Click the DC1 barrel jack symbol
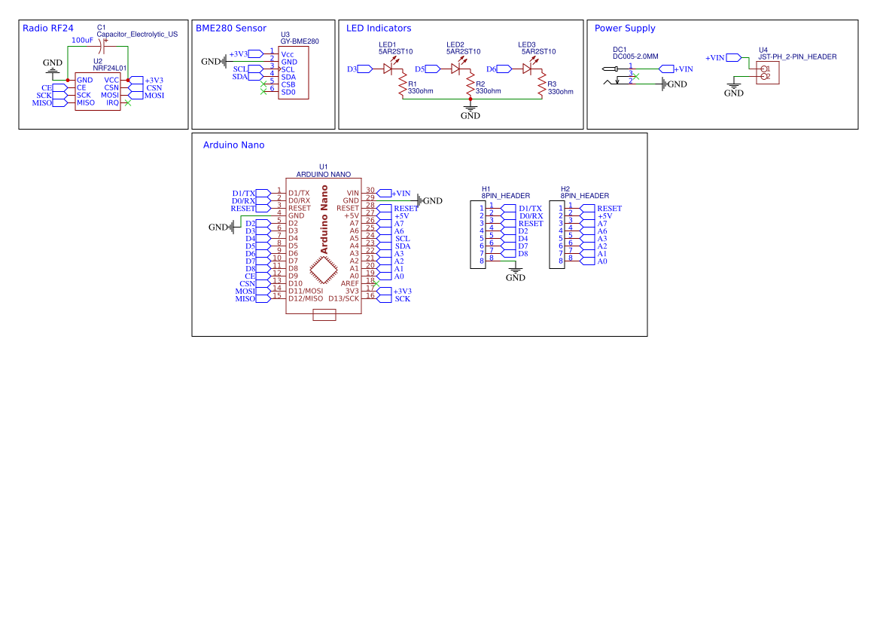The height and width of the screenshot is (623, 880). pyautogui.click(x=617, y=76)
